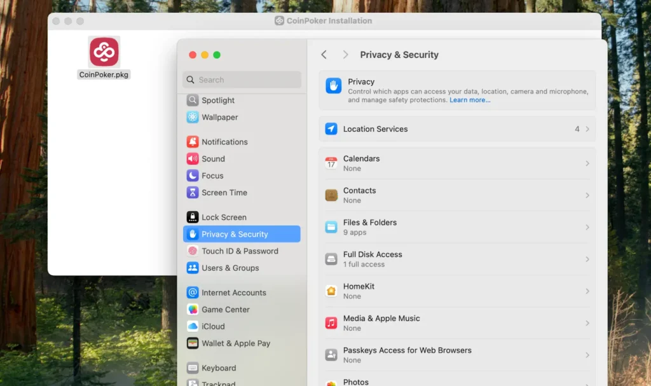Image resolution: width=651 pixels, height=386 pixels.
Task: Select the Wallpaper sidebar icon
Action: pos(193,118)
